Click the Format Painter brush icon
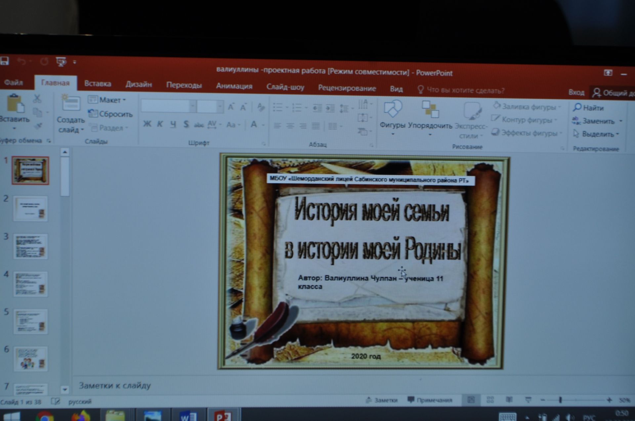The width and height of the screenshot is (635, 421). (38, 126)
